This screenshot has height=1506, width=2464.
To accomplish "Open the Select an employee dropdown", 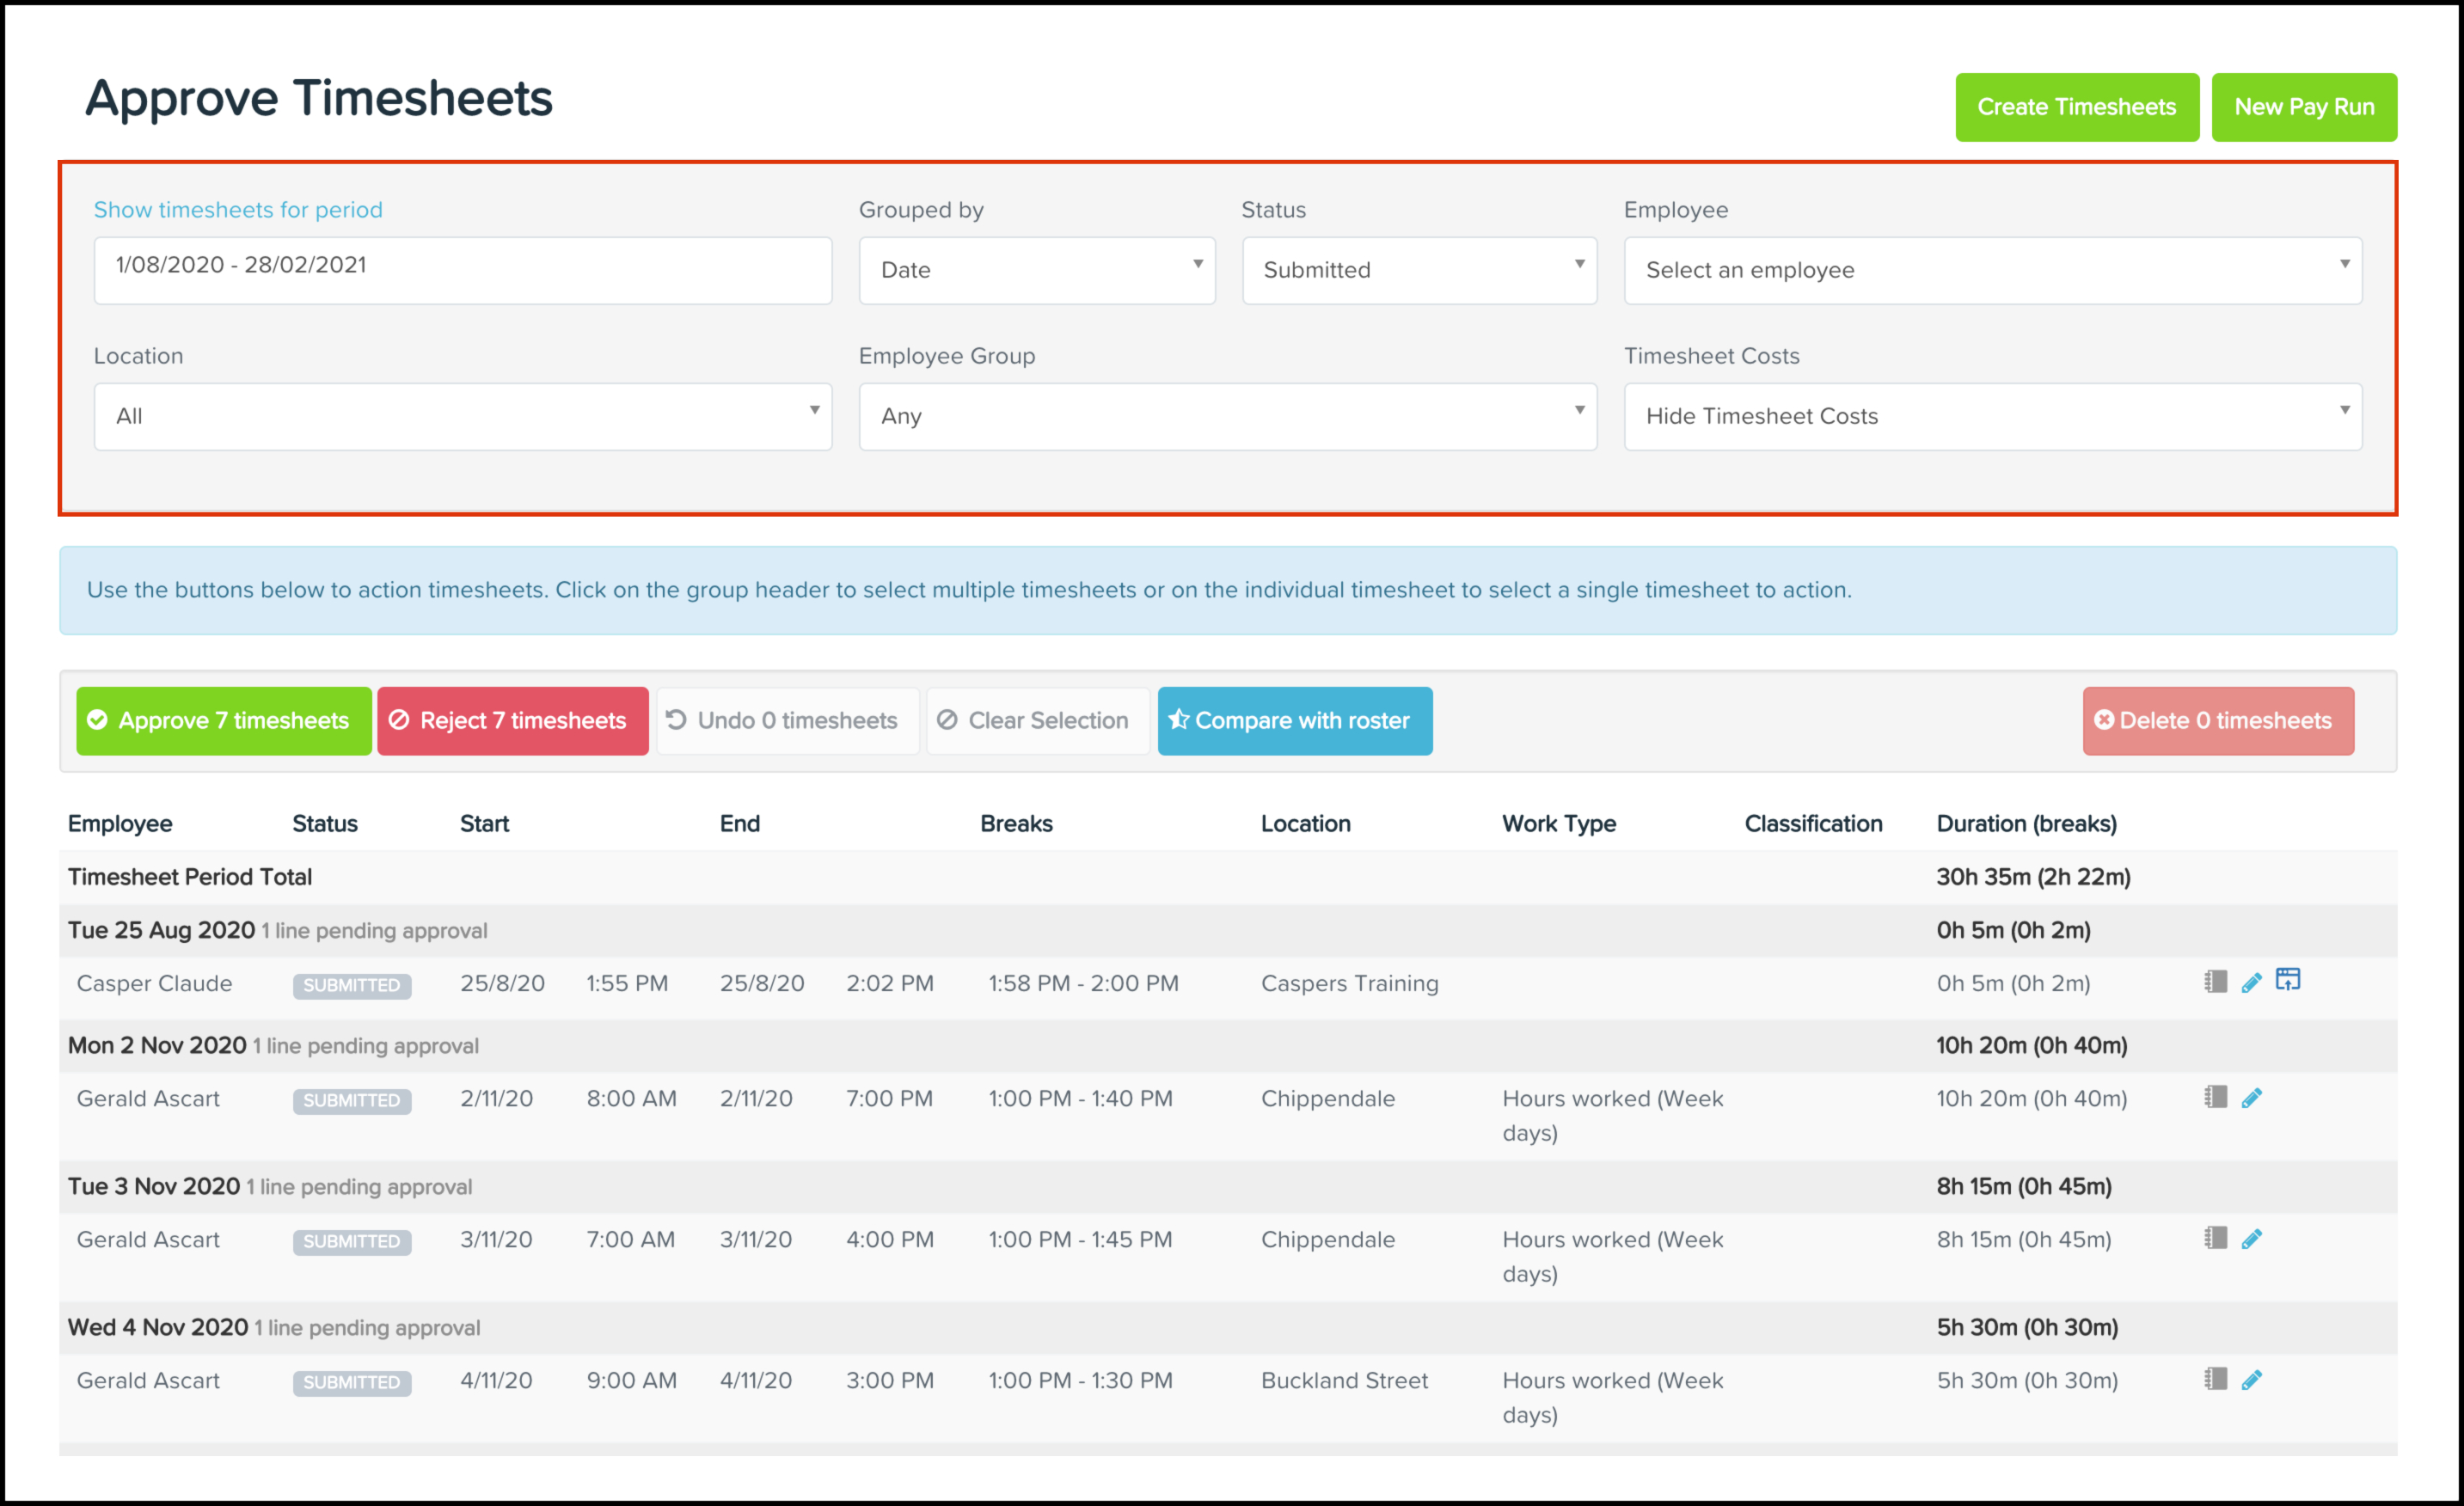I will (1992, 270).
